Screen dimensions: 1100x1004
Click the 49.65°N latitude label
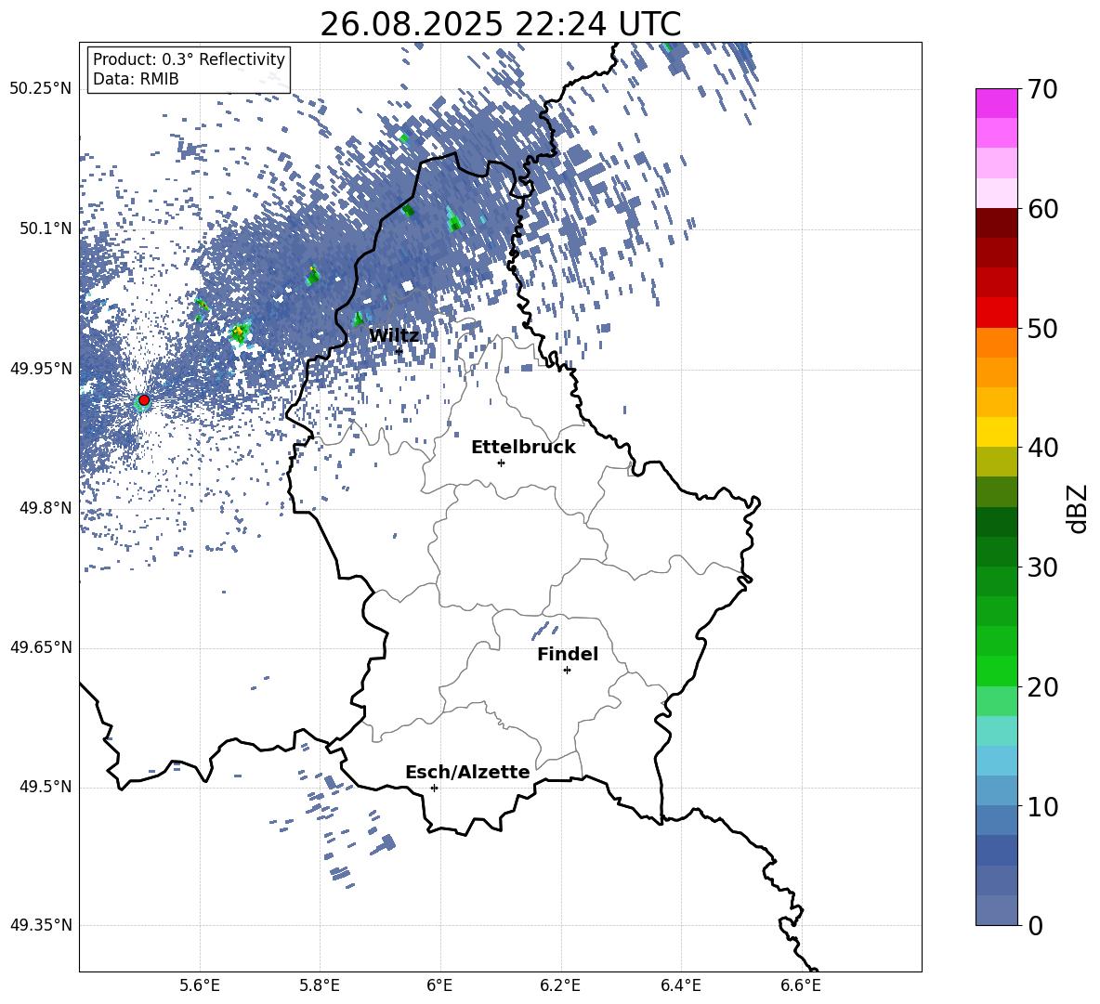42,647
